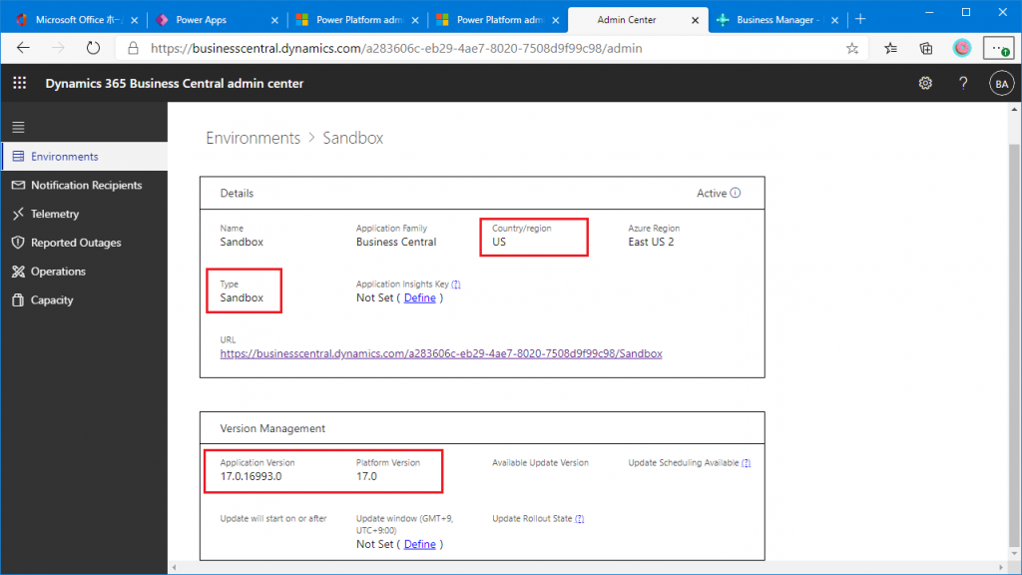Click the Notification Recipients envelope icon
The width and height of the screenshot is (1022, 575).
tap(18, 185)
